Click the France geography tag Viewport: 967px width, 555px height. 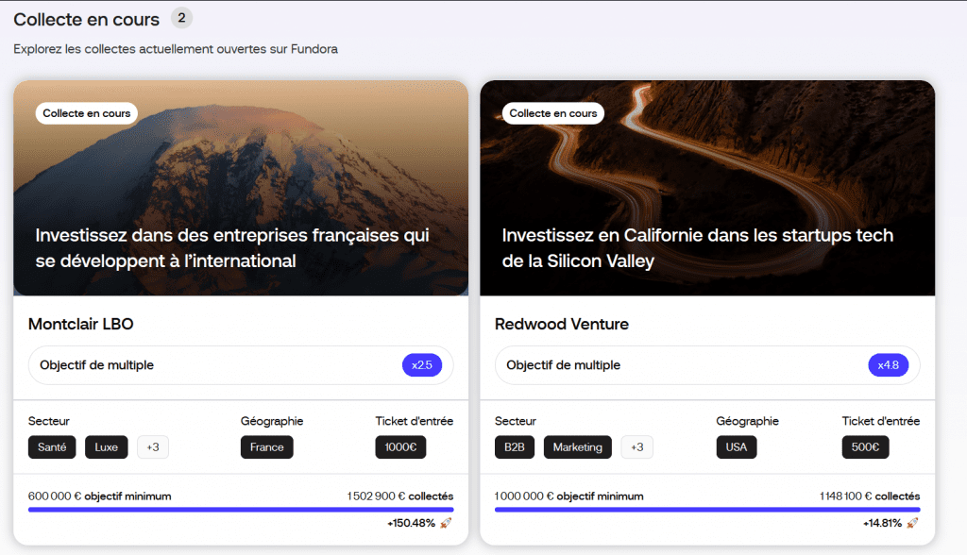tap(267, 447)
